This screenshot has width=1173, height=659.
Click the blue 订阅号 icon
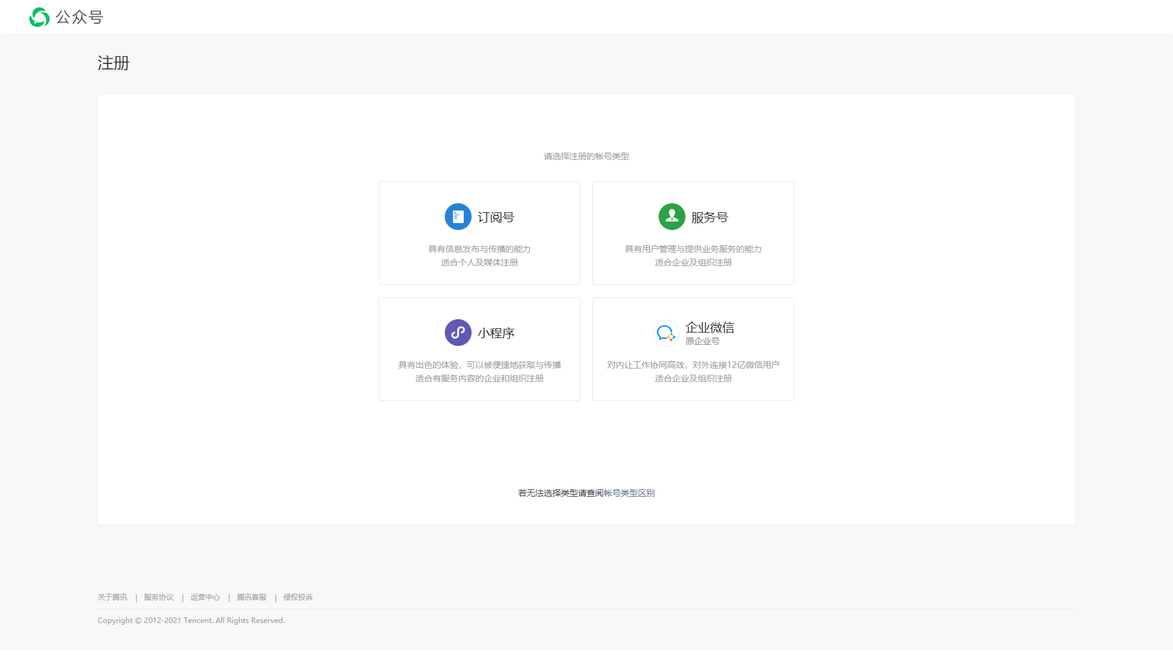[x=458, y=217]
